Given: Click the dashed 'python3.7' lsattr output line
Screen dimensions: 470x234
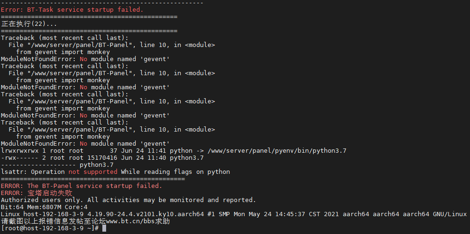Looking at the screenshot, I should click(57, 165).
